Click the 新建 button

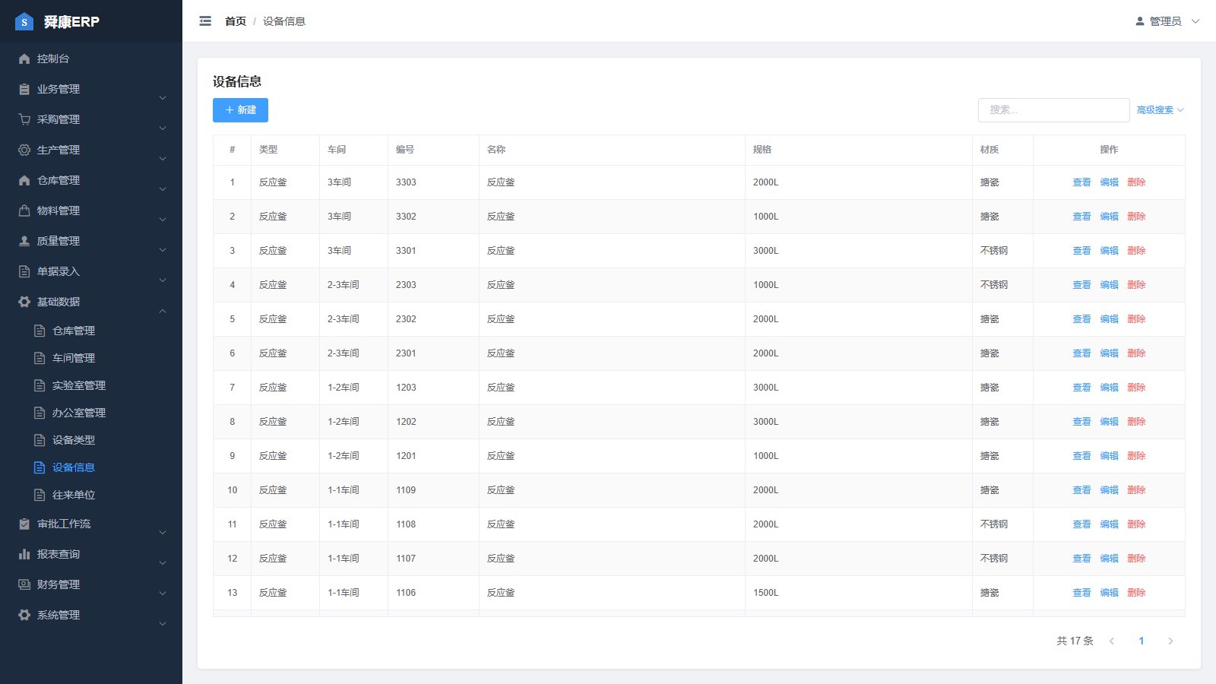[x=240, y=110]
